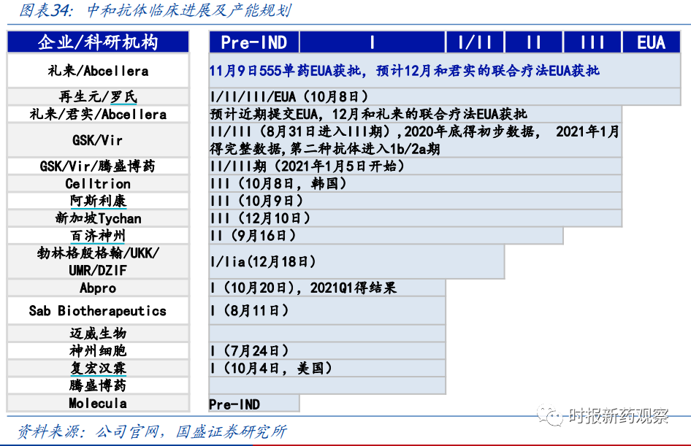Screen dimensions: 691x446
Task: Click the I（10月20日），2021Q1得结果 bar
Action: pyautogui.click(x=327, y=288)
